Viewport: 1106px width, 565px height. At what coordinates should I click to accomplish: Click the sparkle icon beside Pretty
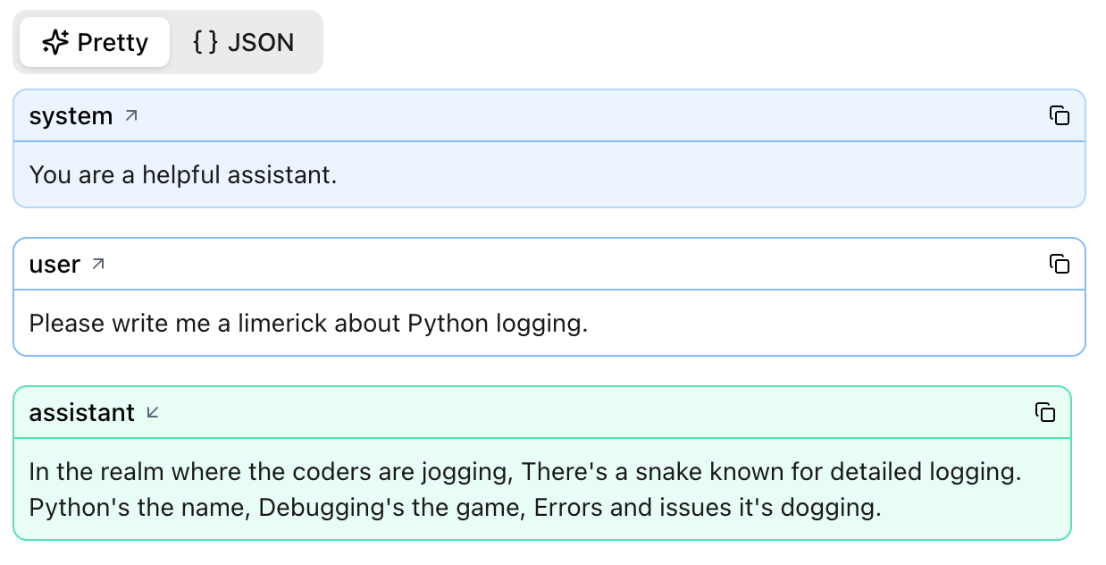[55, 42]
